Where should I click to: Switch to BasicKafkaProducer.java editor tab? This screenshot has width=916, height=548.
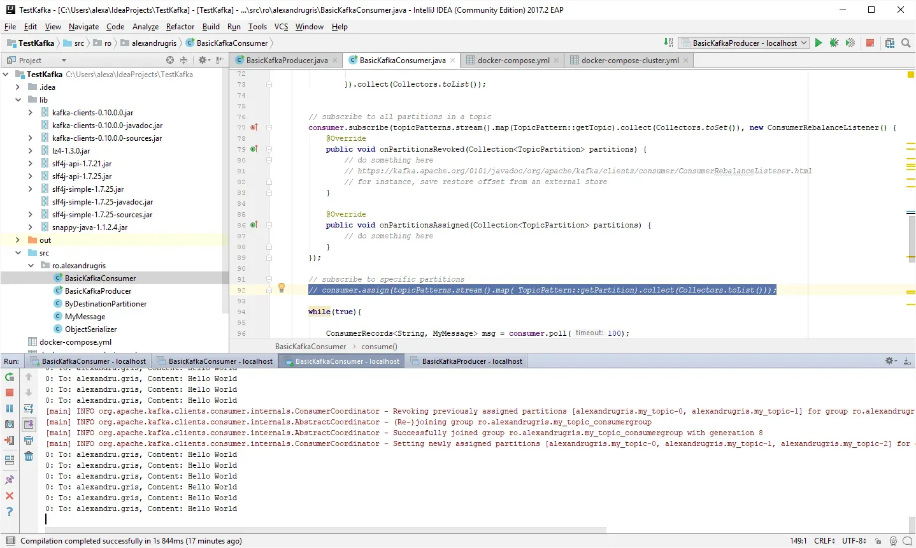pos(287,60)
